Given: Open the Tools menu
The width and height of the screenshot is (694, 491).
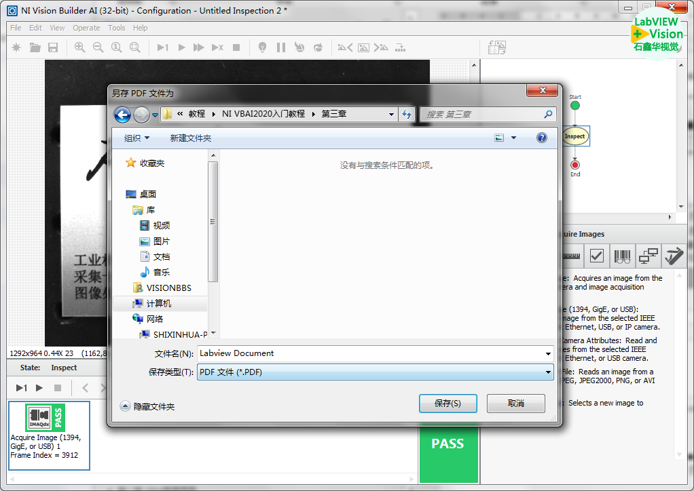Looking at the screenshot, I should click(x=117, y=28).
